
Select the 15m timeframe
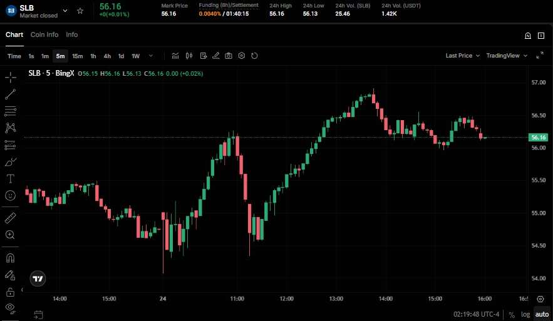pos(77,56)
